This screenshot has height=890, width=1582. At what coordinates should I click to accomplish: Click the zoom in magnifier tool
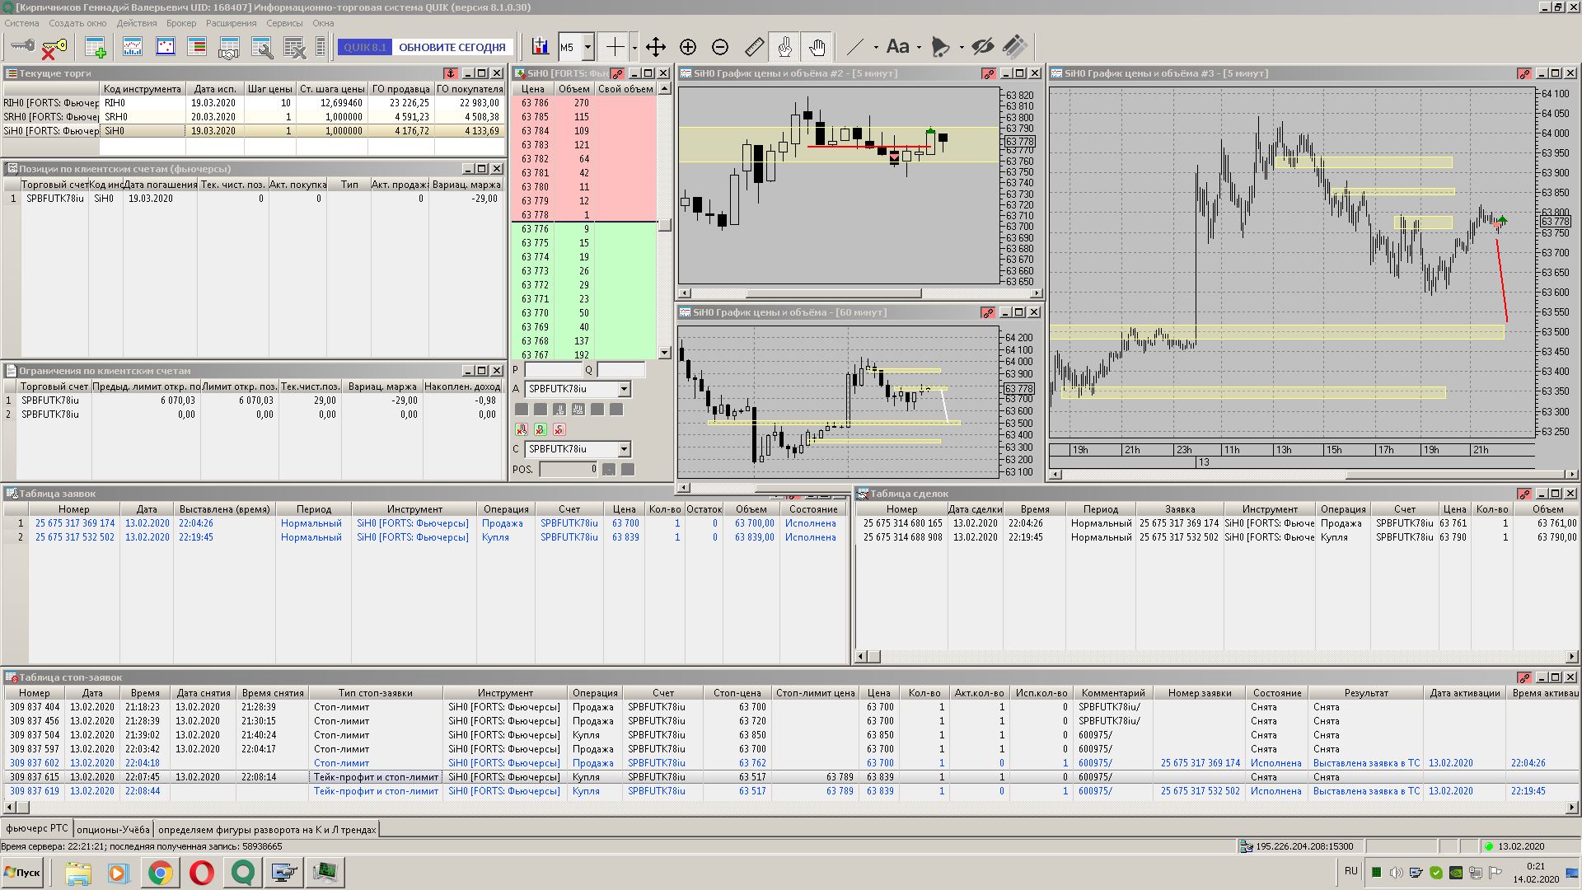688,47
